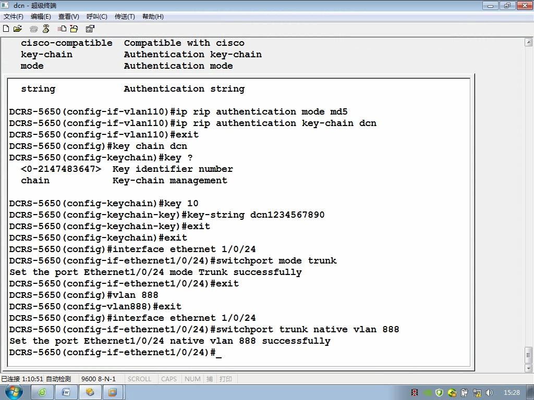Click the grayed-out Call phone icon
The image size is (534, 400).
tap(33, 29)
